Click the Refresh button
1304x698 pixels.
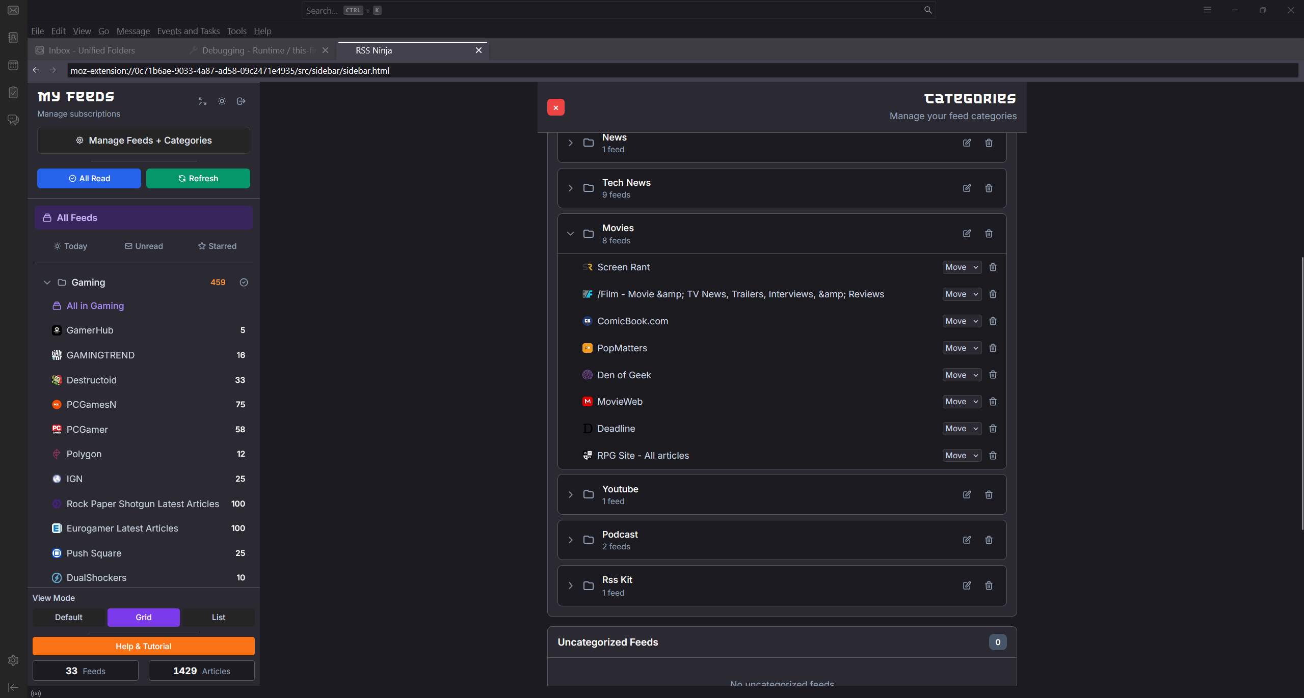tap(198, 179)
